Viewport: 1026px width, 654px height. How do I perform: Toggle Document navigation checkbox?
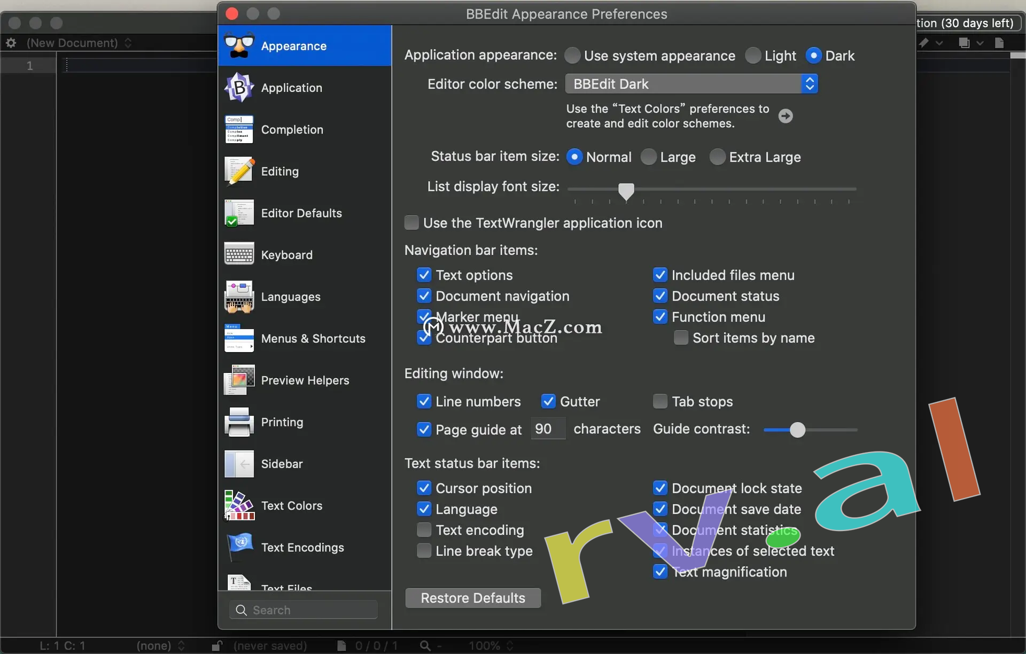(424, 296)
